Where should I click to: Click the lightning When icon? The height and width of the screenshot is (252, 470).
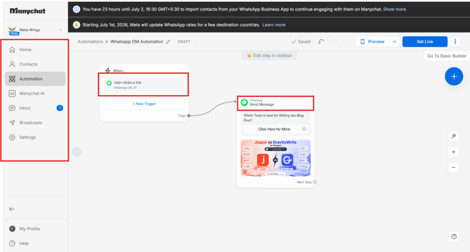[107, 71]
